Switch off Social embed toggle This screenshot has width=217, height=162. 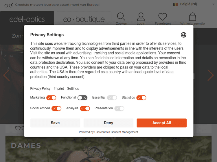click(x=56, y=108)
